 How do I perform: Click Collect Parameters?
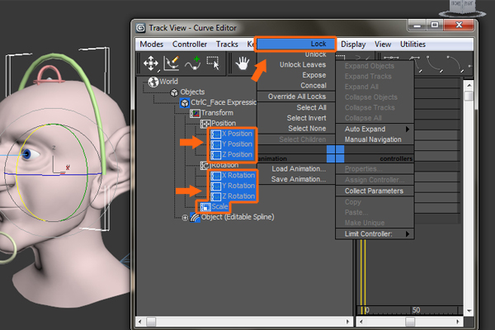[x=375, y=191]
